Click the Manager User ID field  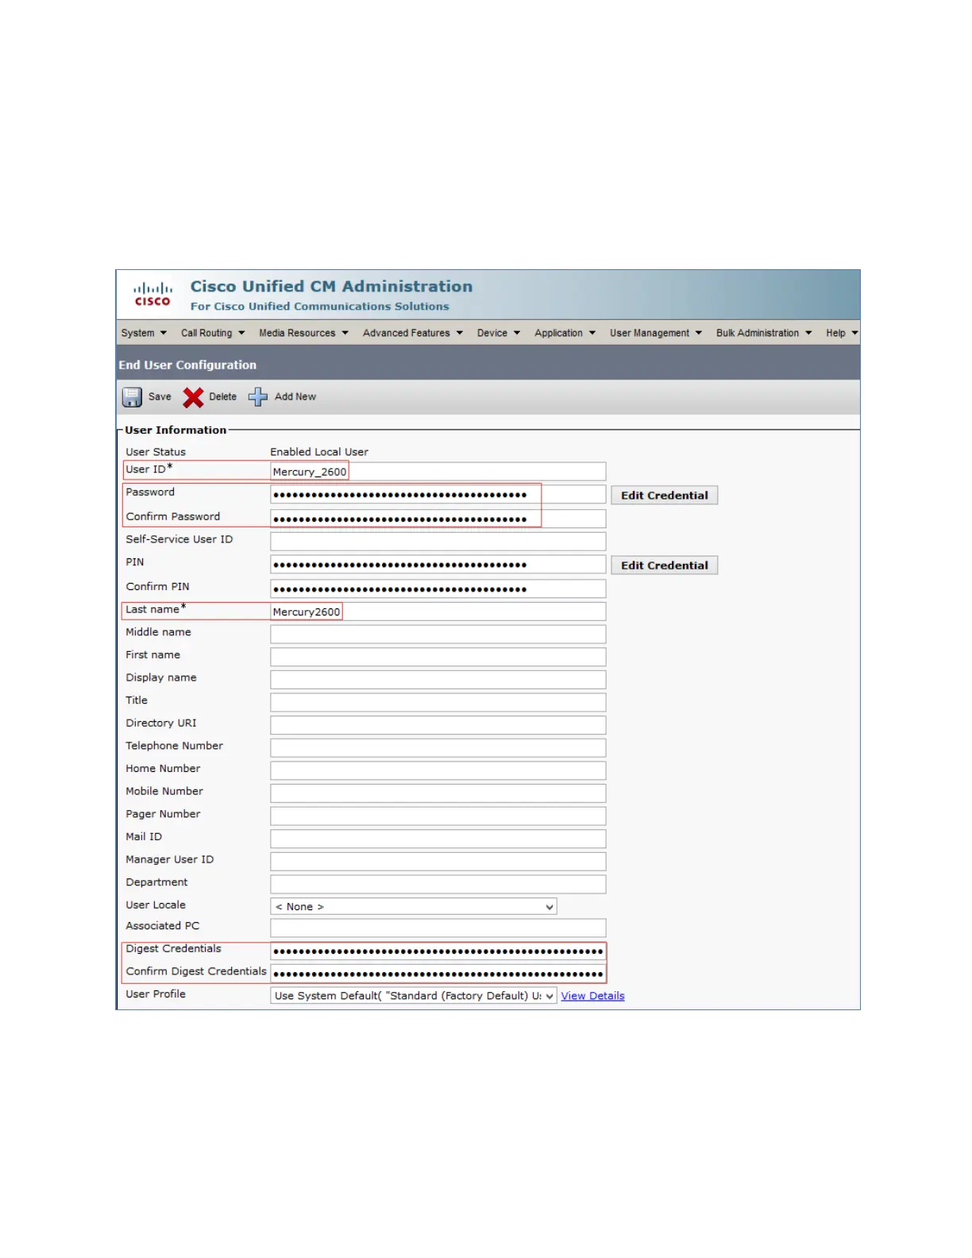438,862
